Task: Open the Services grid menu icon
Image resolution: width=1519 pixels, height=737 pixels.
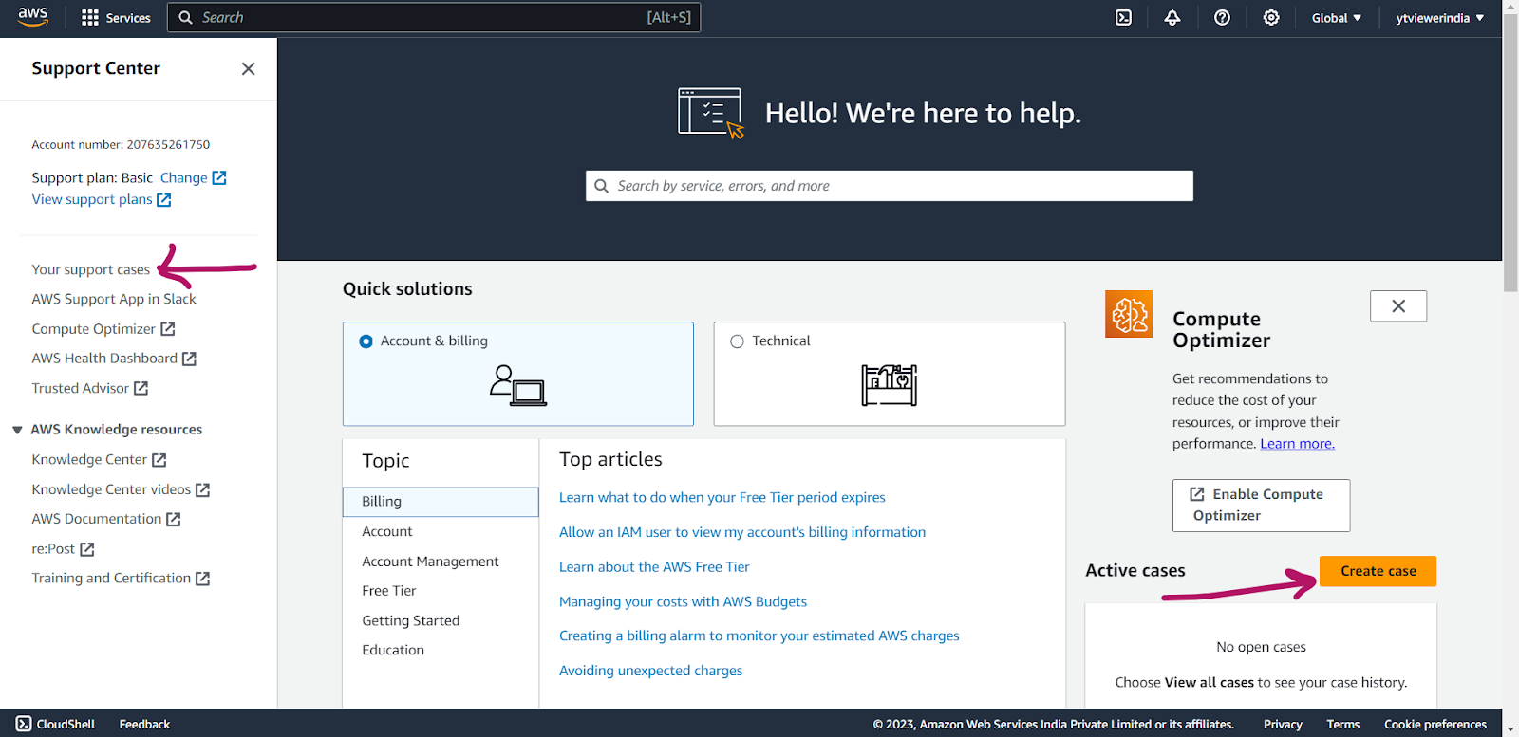Action: click(90, 18)
